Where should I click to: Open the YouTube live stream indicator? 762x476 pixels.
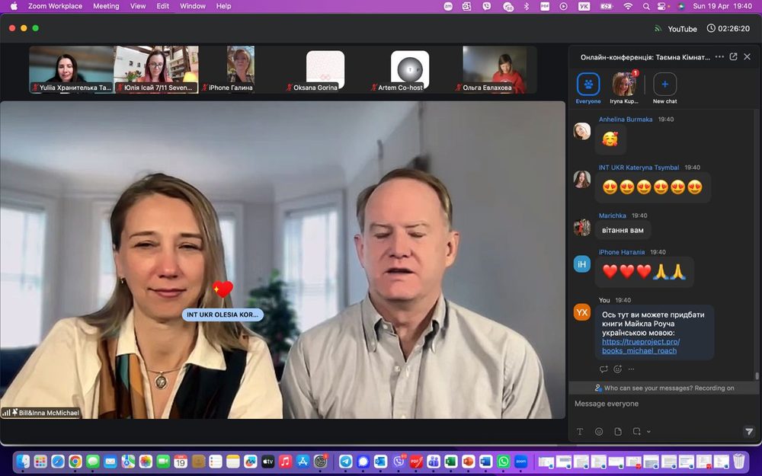[675, 29]
